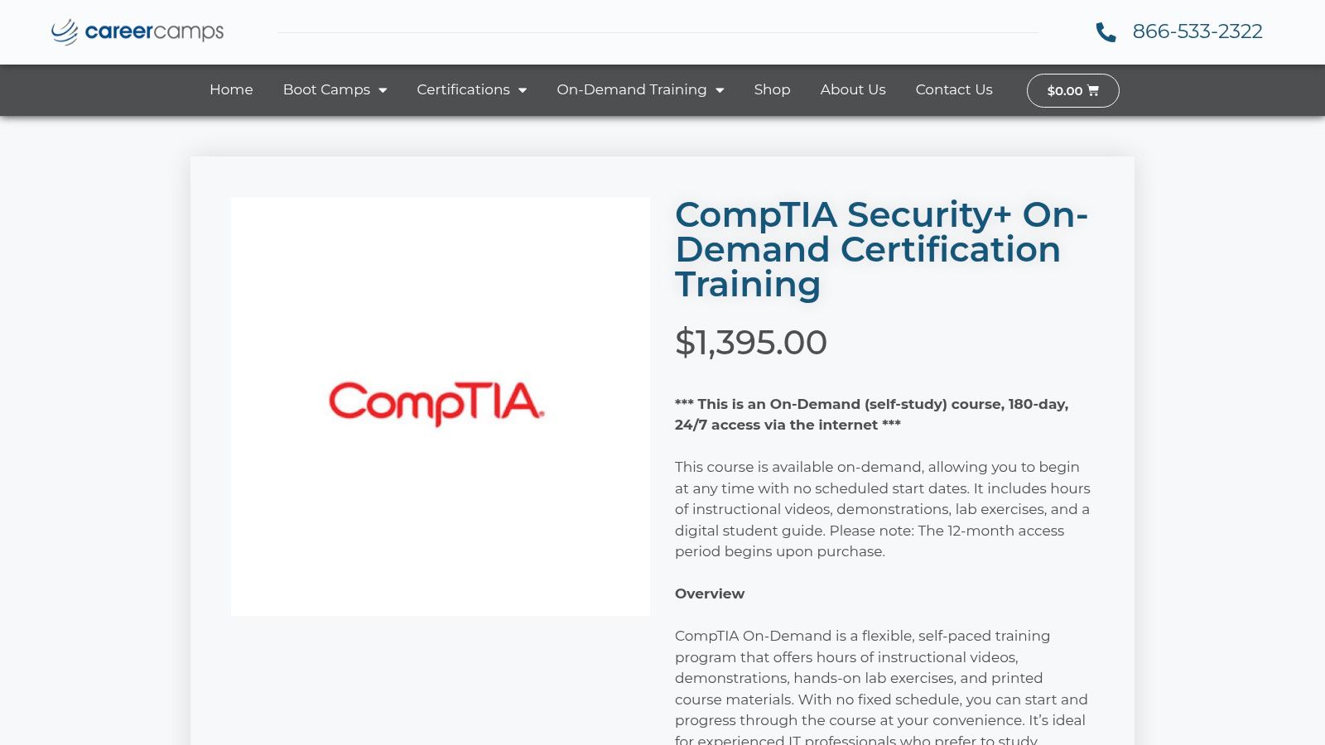1325x745 pixels.
Task: Click the $1,395.00 price text
Action: click(x=750, y=342)
